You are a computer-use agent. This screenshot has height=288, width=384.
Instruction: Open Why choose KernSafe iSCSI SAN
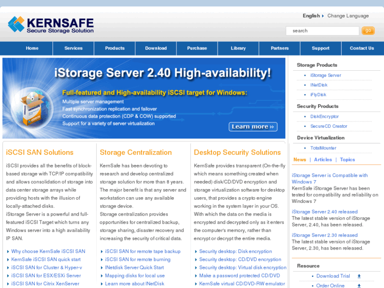[48, 252]
